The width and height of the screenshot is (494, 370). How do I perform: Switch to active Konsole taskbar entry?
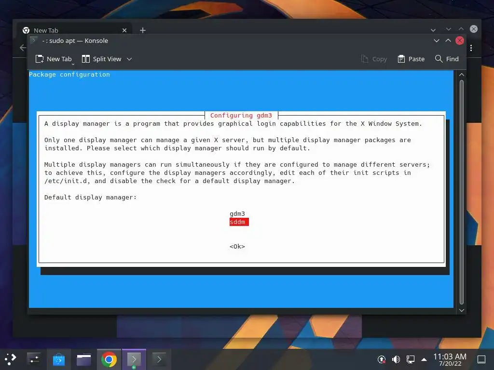[x=134, y=359]
